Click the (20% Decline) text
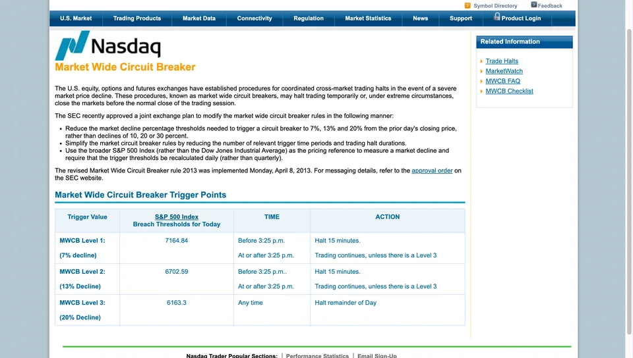The height and width of the screenshot is (358, 633). 80,318
